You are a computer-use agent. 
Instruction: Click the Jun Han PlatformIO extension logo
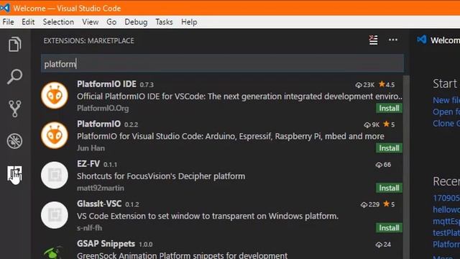(x=55, y=135)
